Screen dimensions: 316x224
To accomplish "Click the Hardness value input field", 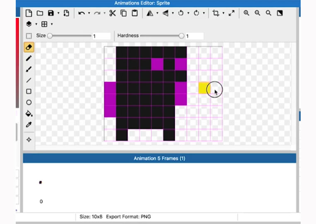I will [195, 36].
